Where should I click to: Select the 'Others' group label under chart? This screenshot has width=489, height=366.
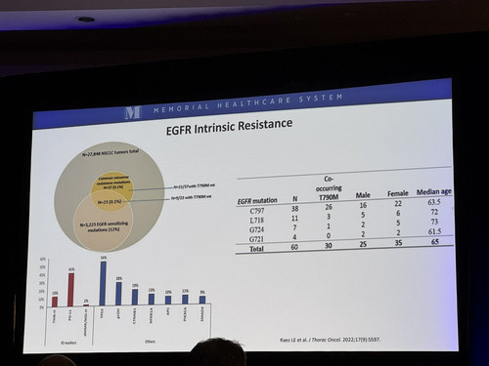tap(150, 342)
